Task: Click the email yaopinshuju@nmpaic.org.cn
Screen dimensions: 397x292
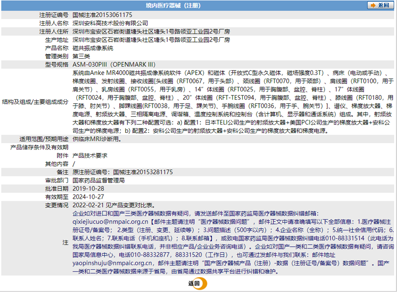Action: tap(112, 263)
